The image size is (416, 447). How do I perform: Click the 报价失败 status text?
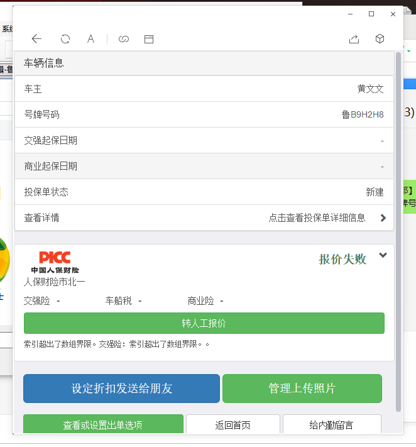[x=342, y=259]
